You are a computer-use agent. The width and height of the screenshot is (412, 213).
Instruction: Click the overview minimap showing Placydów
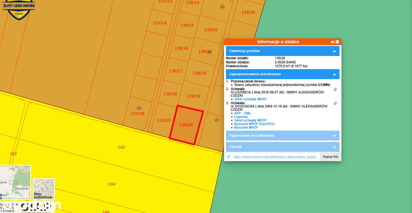pos(15,182)
